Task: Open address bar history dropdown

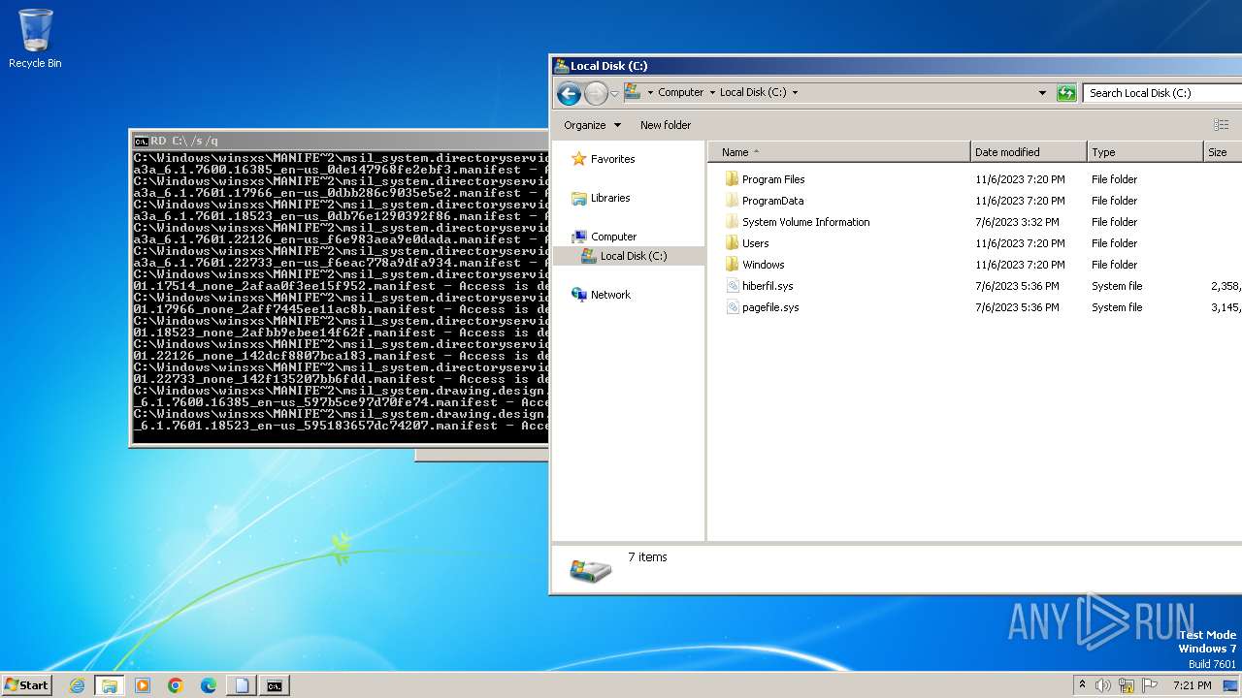Action: coord(1042,93)
